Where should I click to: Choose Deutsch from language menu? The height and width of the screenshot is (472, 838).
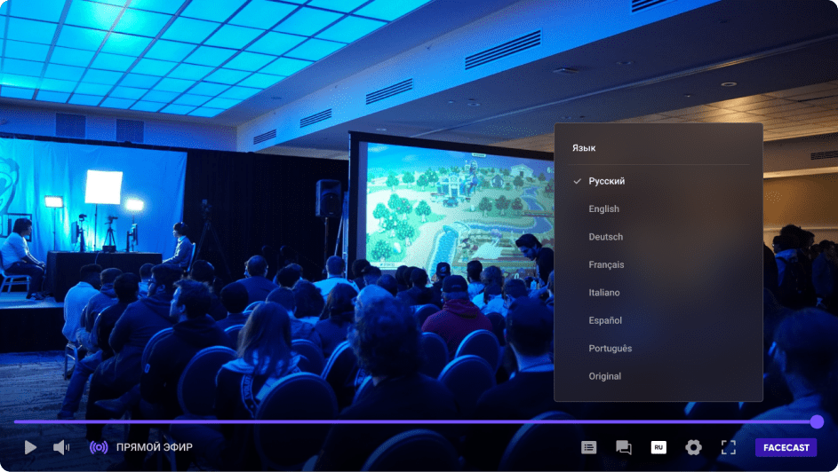(605, 237)
